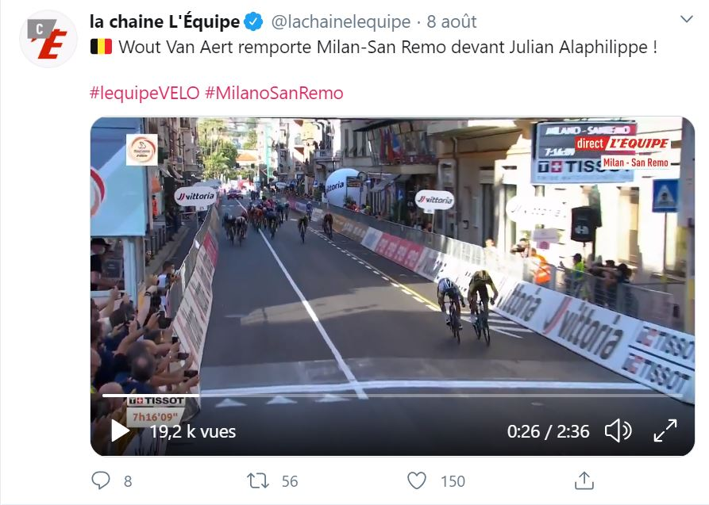
Task: Click the 0:26 / 2:36 time display
Action: [x=548, y=431]
